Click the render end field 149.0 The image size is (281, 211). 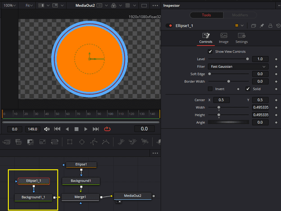point(32,129)
